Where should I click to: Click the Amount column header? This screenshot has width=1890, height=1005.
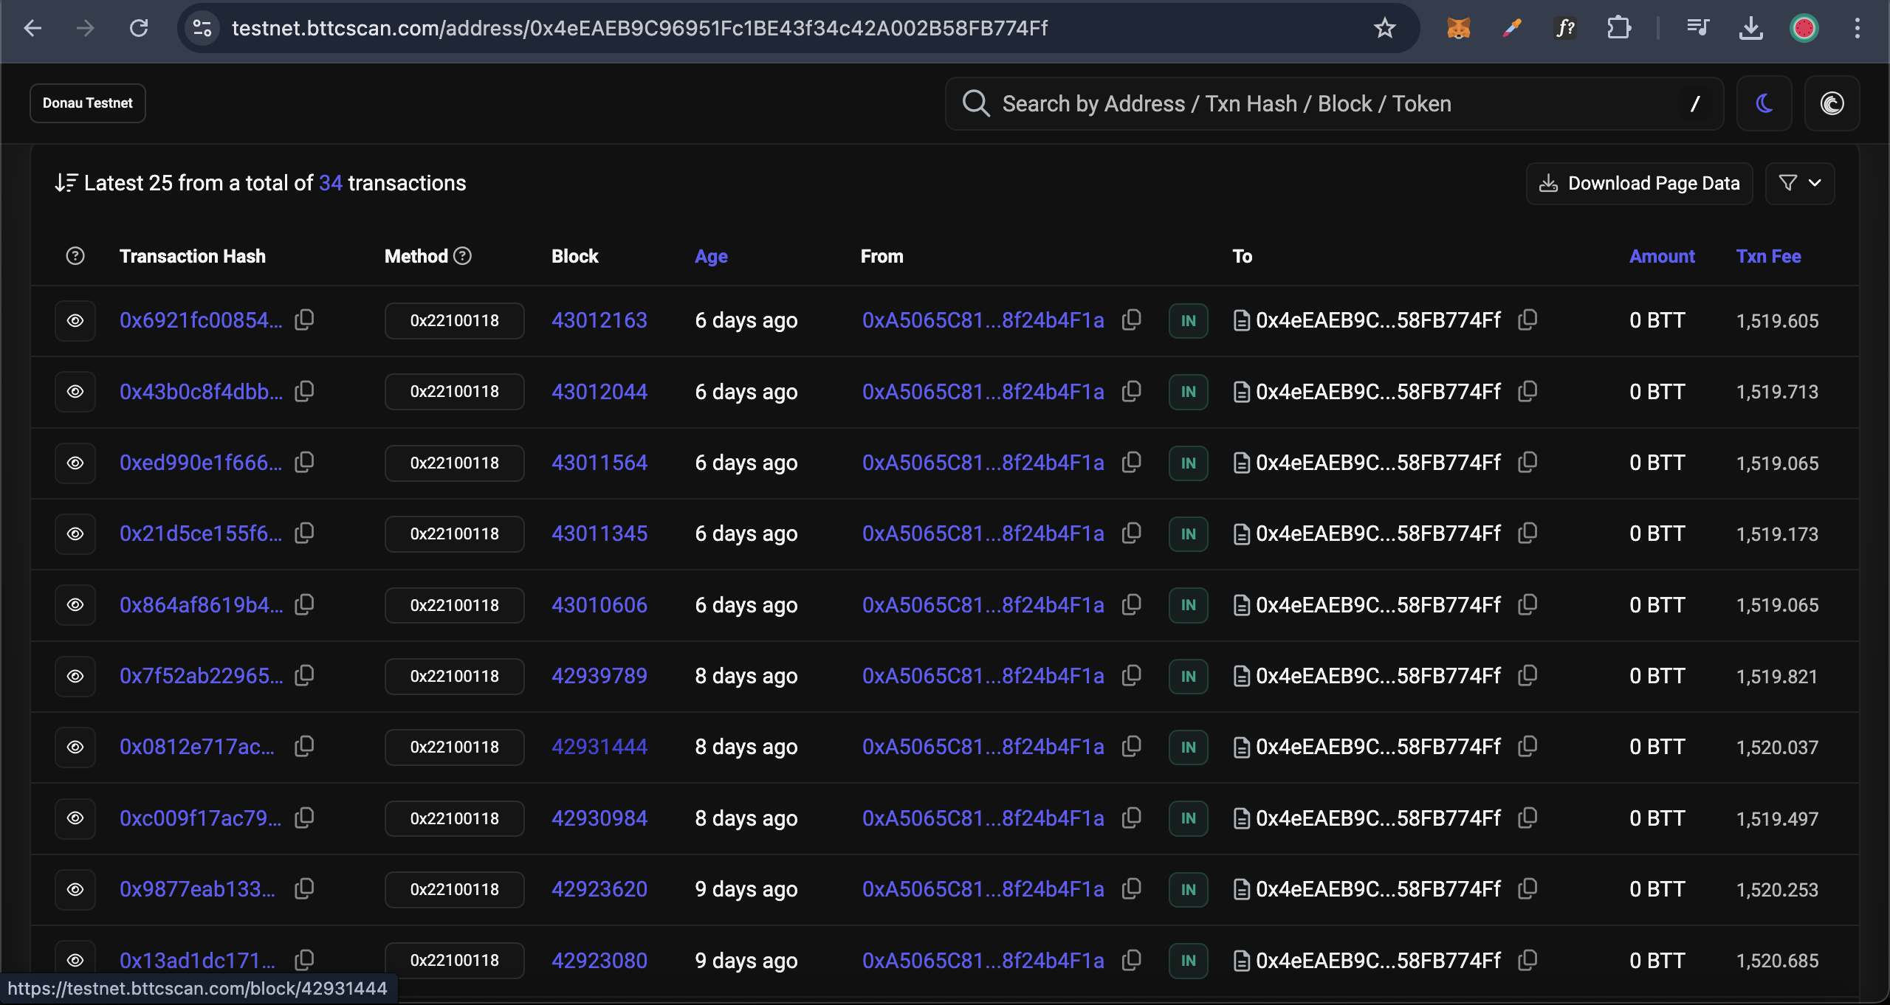tap(1661, 256)
